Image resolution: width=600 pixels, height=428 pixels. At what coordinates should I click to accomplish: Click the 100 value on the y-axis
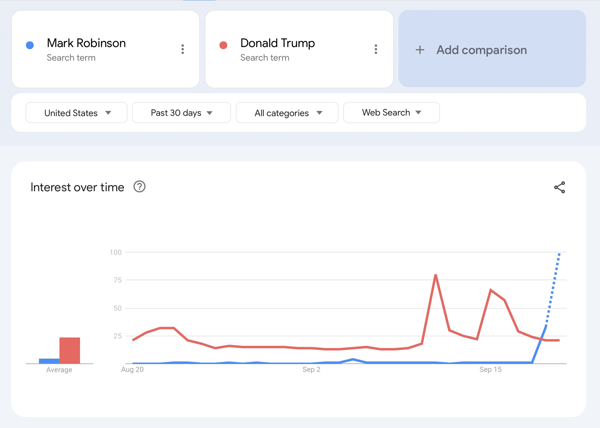(x=116, y=252)
